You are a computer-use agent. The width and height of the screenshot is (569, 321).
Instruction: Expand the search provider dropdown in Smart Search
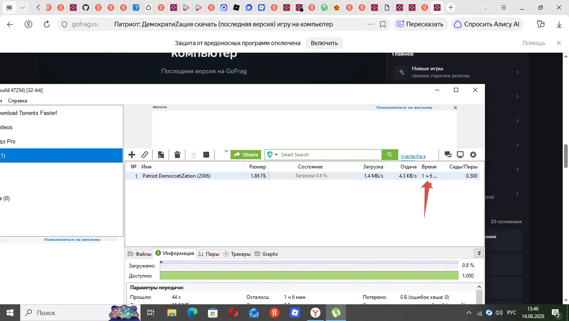click(x=276, y=155)
